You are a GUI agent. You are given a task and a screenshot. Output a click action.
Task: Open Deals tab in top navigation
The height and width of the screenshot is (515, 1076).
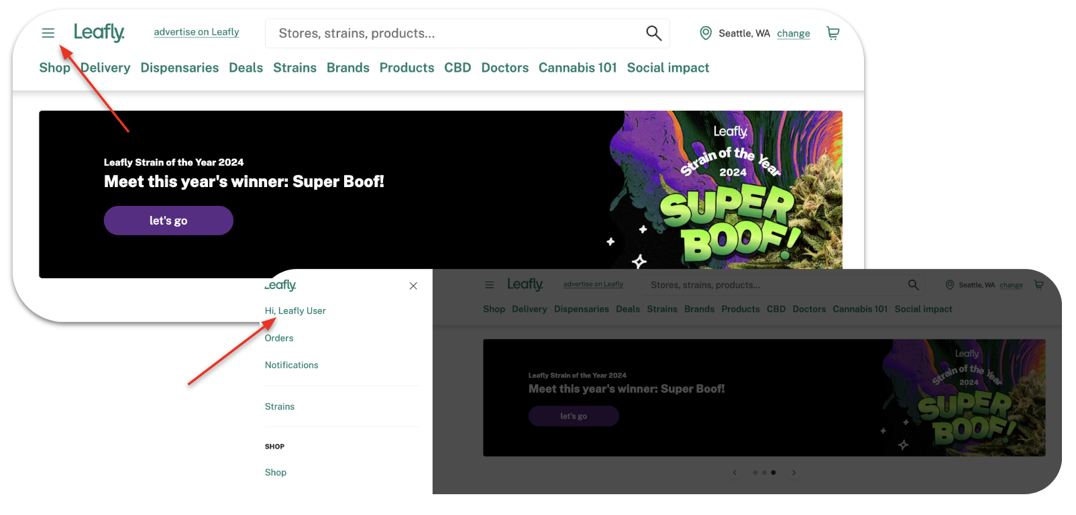click(246, 68)
